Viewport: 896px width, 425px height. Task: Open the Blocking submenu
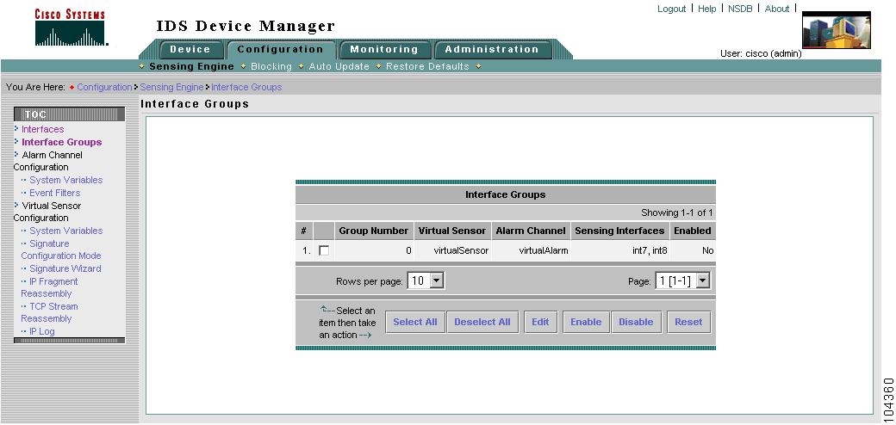pos(271,67)
